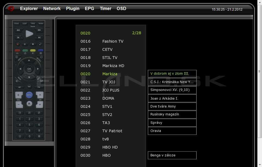Viewport: 262px width, 167px height.
Task: Open the OSD menu
Action: (121, 8)
